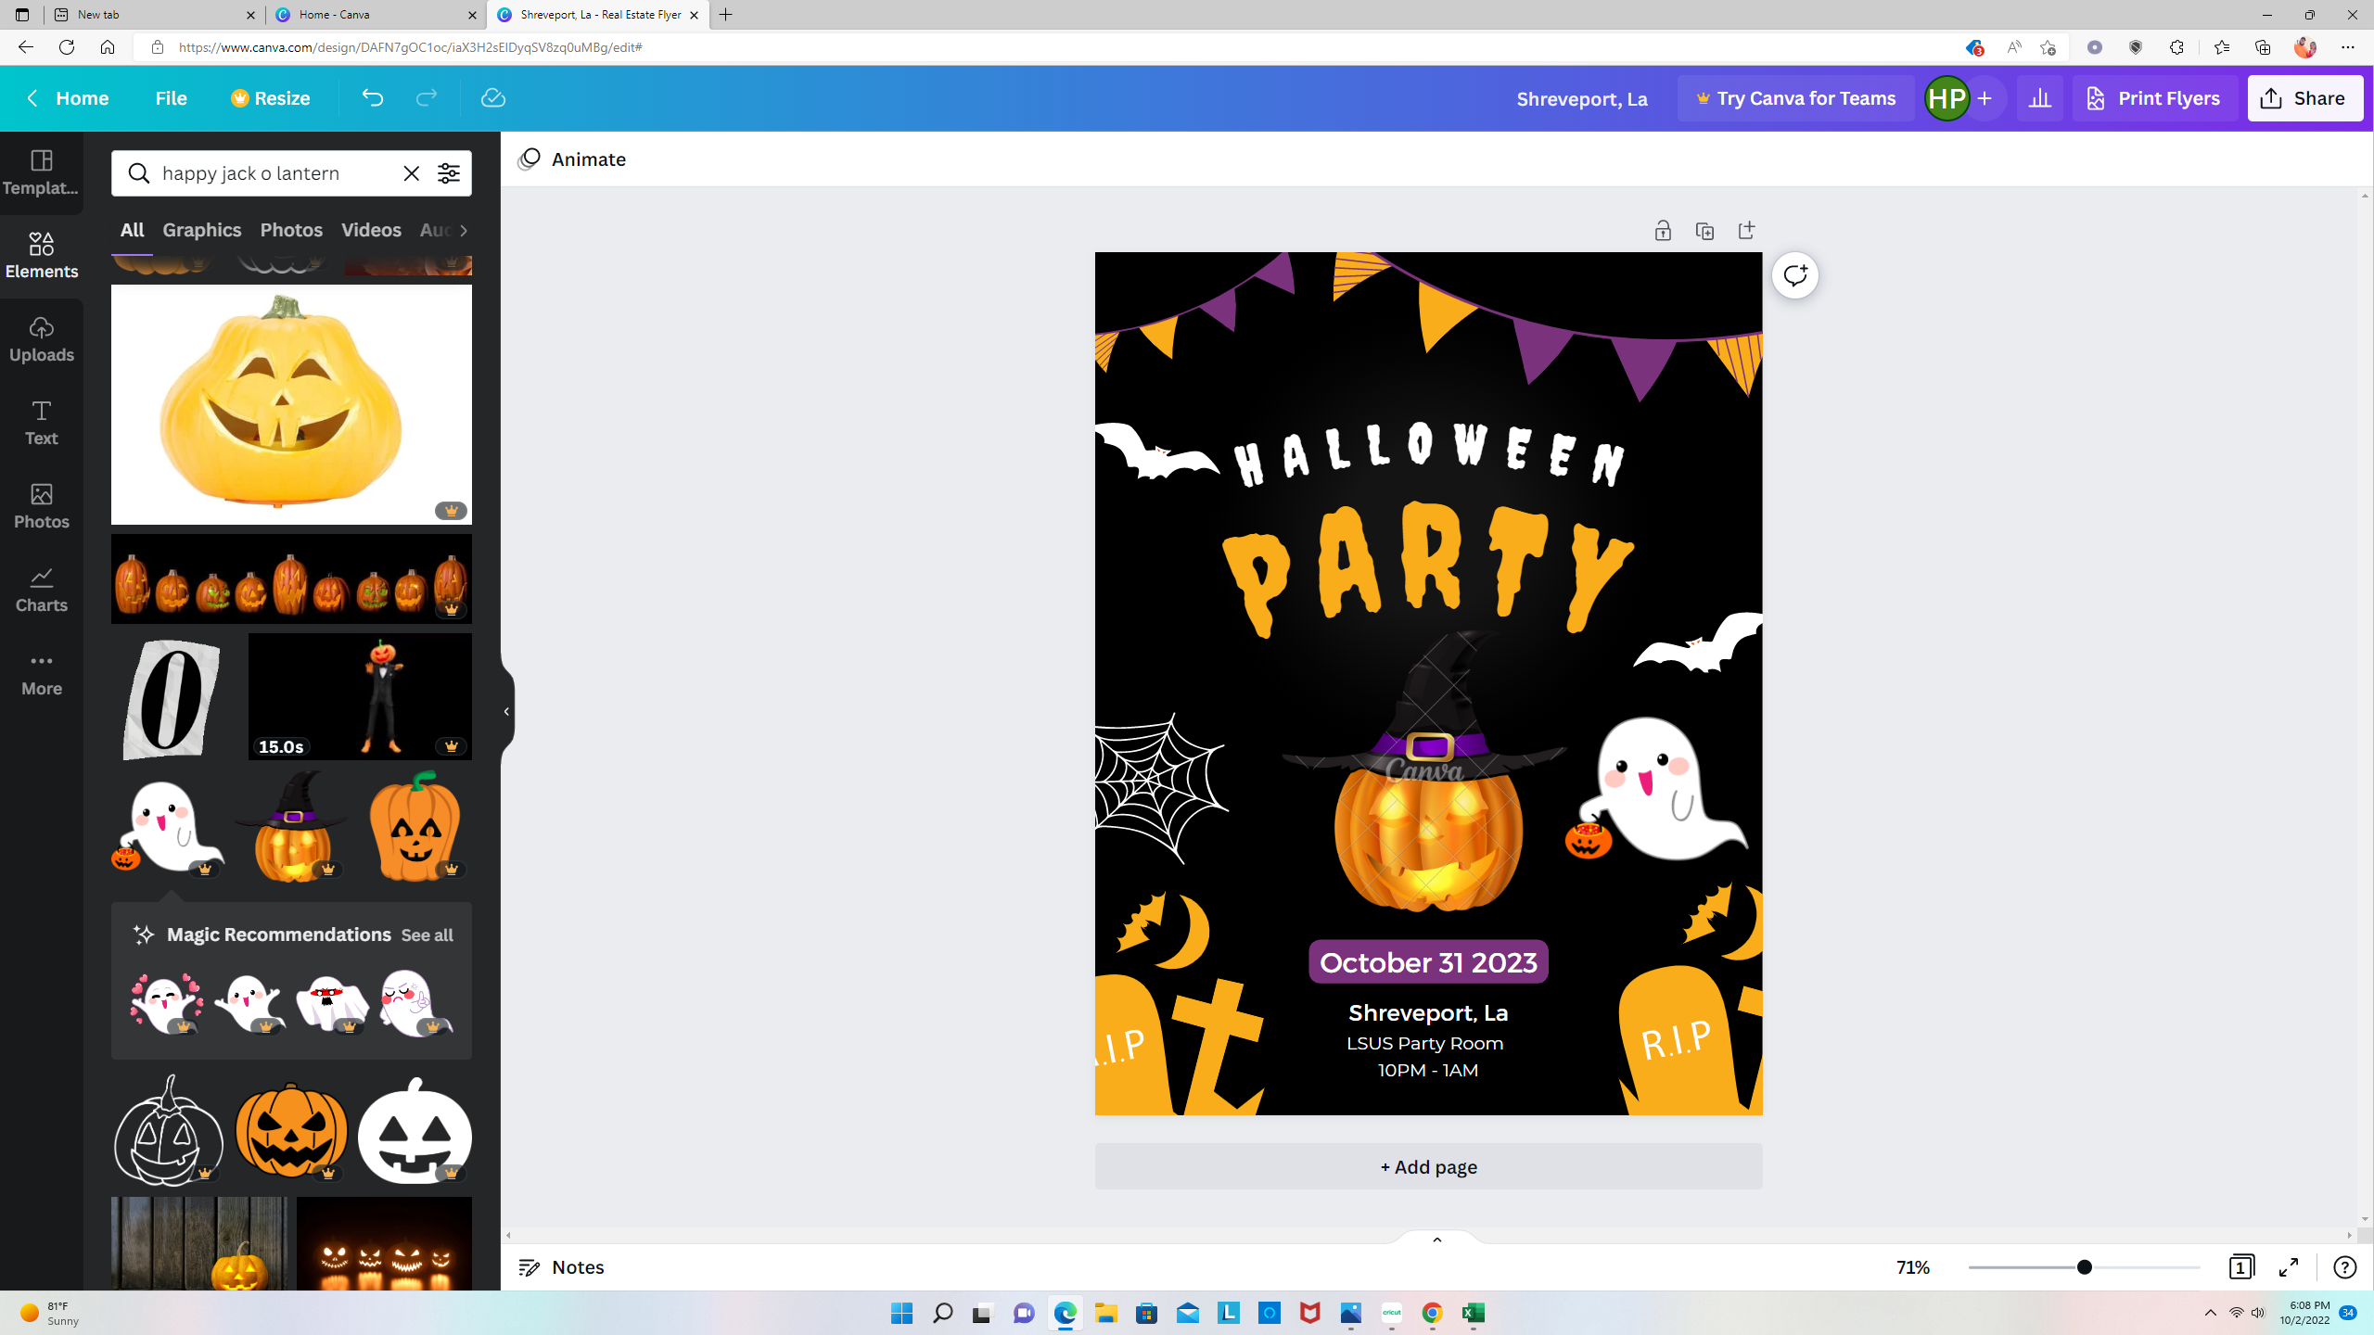Select the white ghost jack-o-lantern thumbnail
Screen dimensions: 2374x1335
point(414,1130)
